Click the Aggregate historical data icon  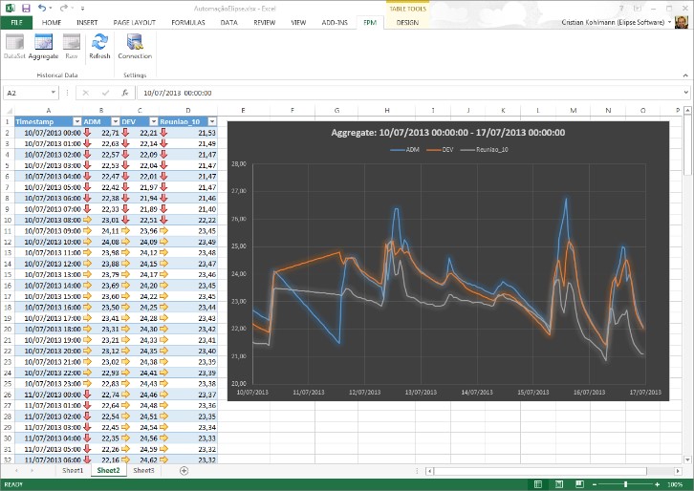click(43, 47)
